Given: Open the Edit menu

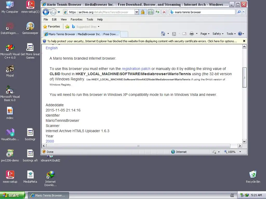Looking at the screenshot, I should (54, 19).
